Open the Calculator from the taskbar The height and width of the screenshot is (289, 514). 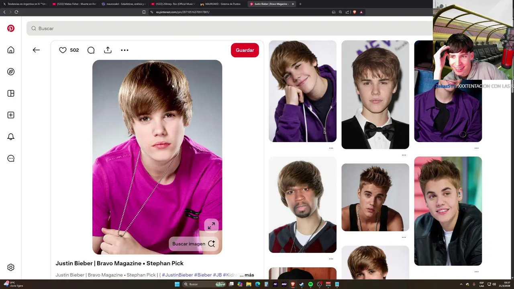pyautogui.click(x=266, y=284)
